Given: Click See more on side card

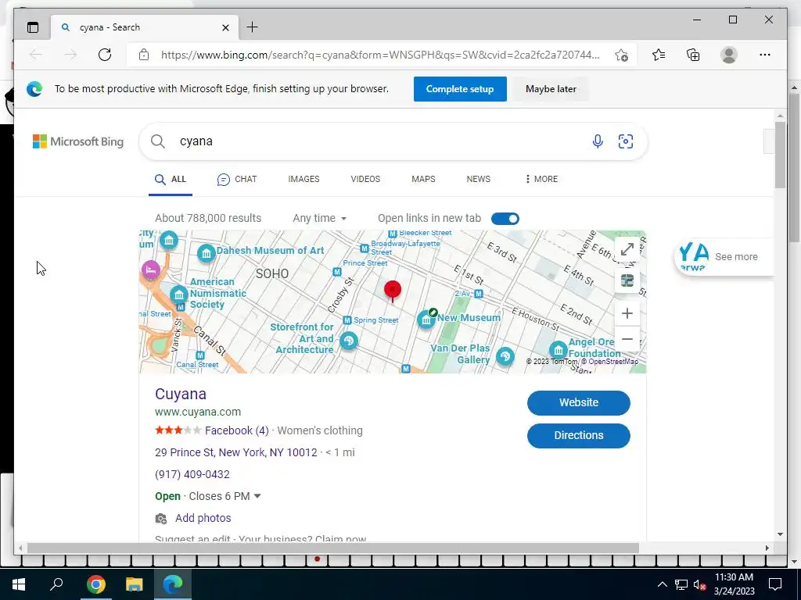Looking at the screenshot, I should point(736,257).
